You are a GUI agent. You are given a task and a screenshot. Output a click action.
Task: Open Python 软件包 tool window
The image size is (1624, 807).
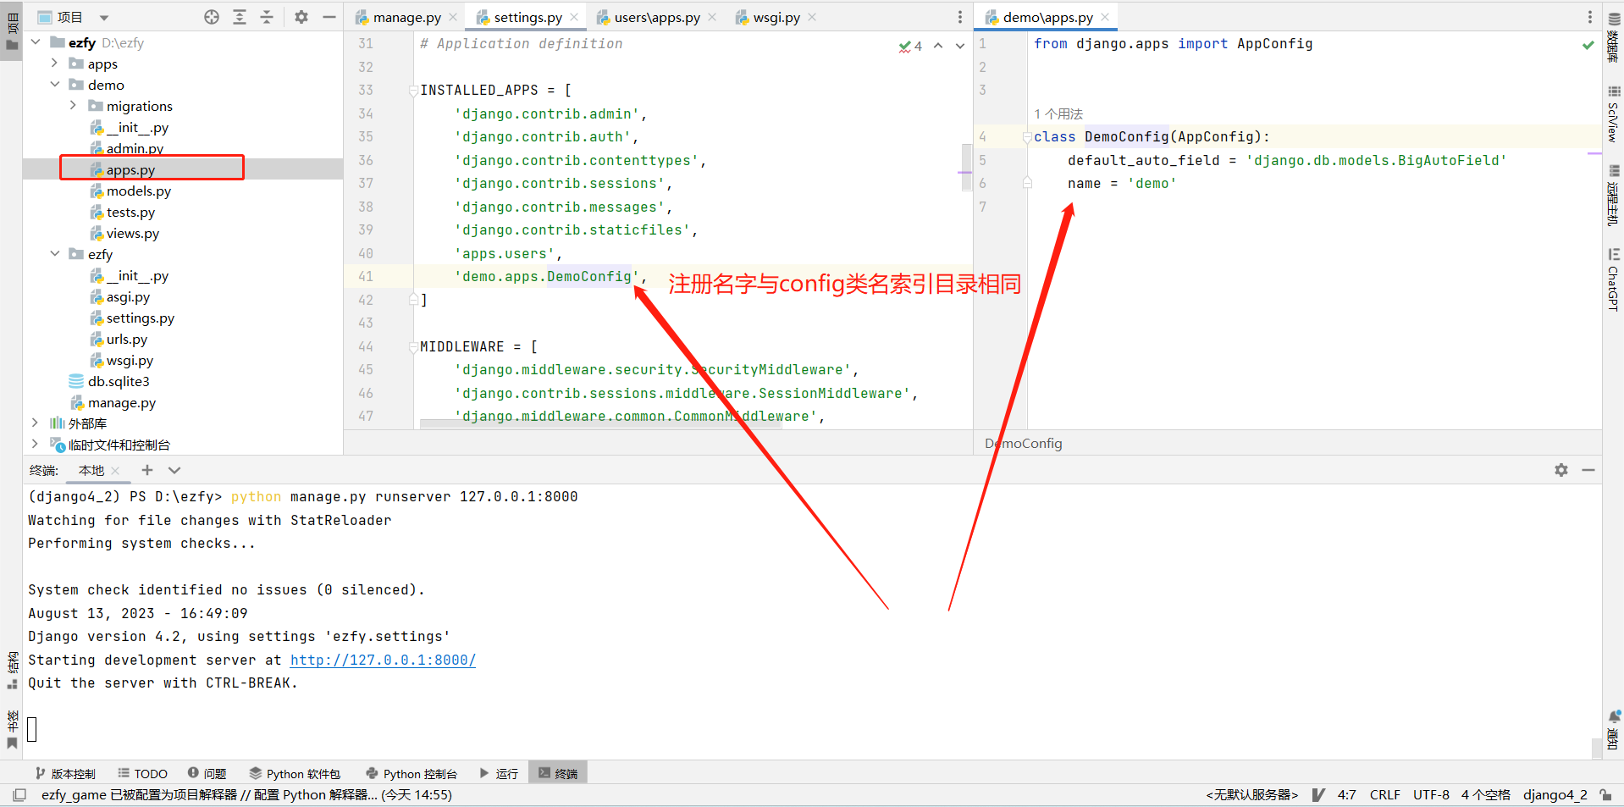click(295, 773)
